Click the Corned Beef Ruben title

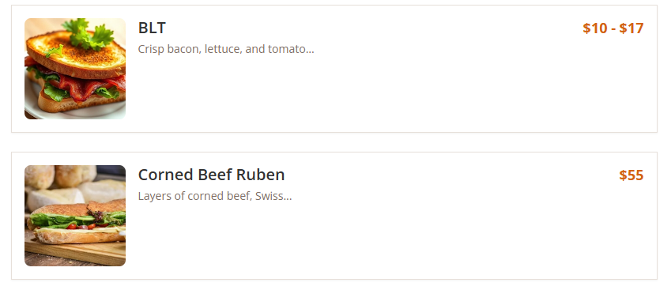point(211,175)
